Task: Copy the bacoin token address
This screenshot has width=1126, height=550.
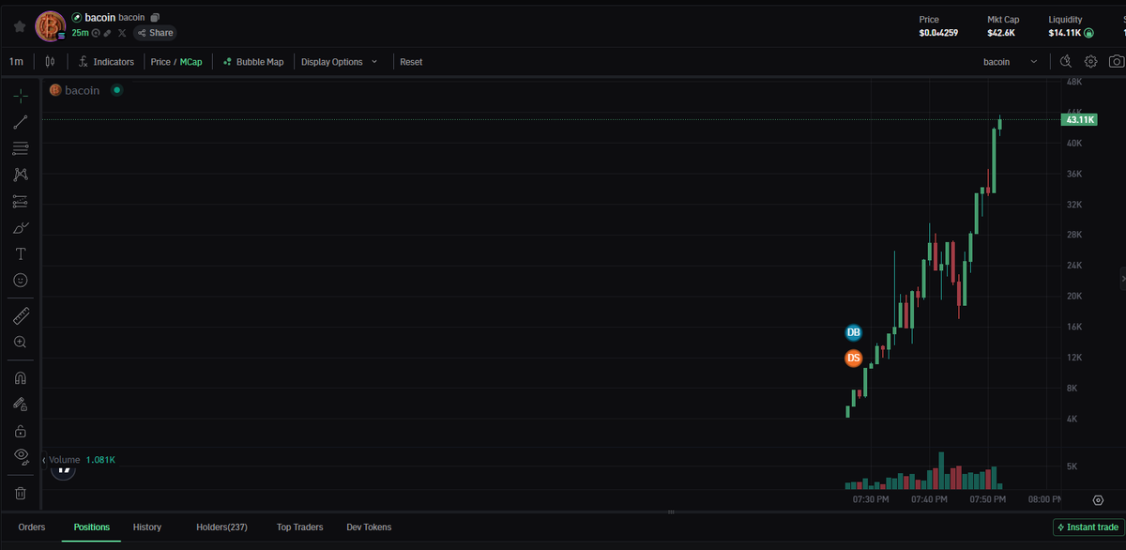Action: point(155,18)
